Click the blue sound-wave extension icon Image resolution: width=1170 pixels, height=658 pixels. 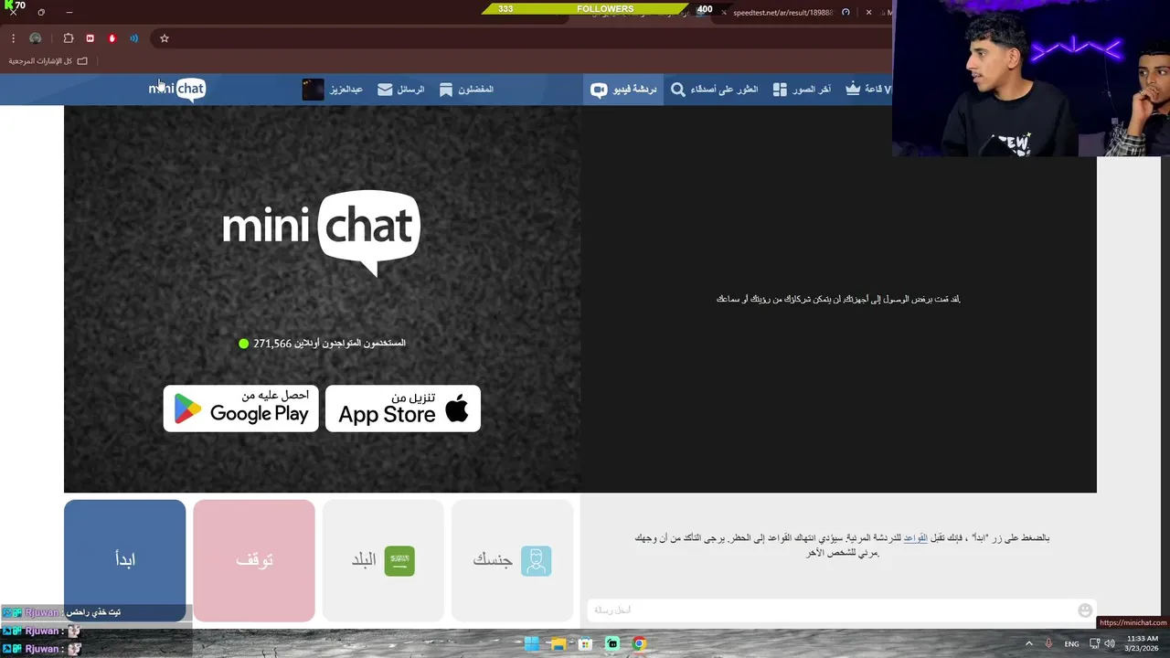click(x=133, y=38)
